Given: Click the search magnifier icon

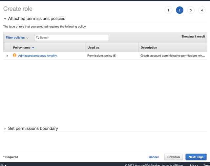Looking at the screenshot, I should (x=37, y=37).
